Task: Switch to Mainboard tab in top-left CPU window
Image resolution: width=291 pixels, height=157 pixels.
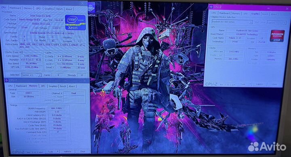Action: pyautogui.click(x=15, y=8)
